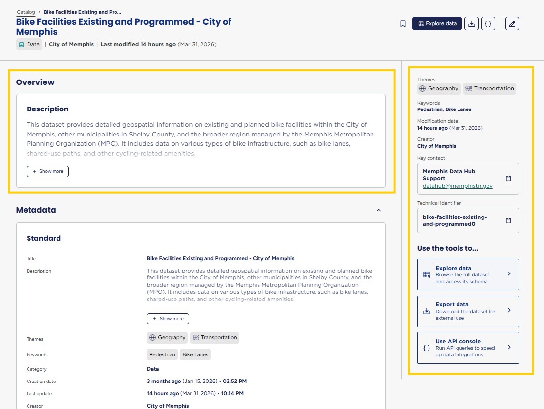
Task: Copy the technical identifier to clipboard
Action: (508, 220)
